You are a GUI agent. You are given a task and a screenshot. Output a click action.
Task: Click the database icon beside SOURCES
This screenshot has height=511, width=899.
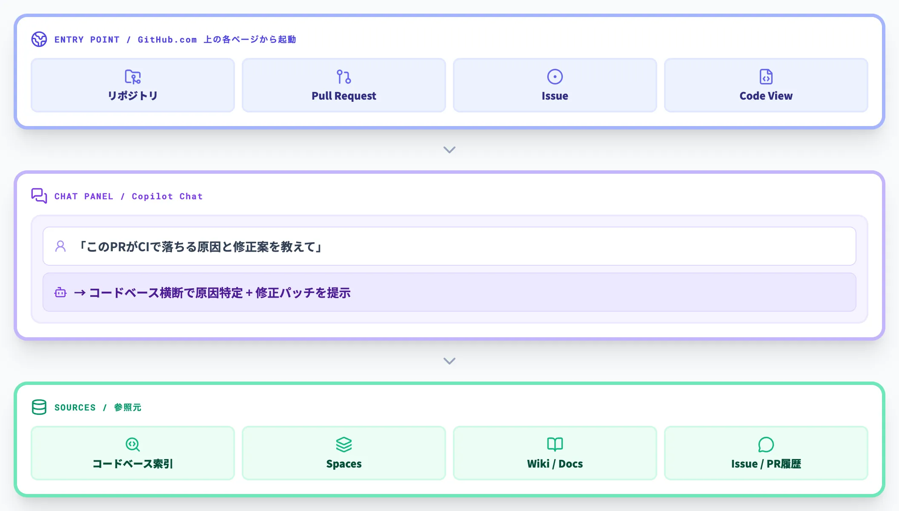[39, 407]
